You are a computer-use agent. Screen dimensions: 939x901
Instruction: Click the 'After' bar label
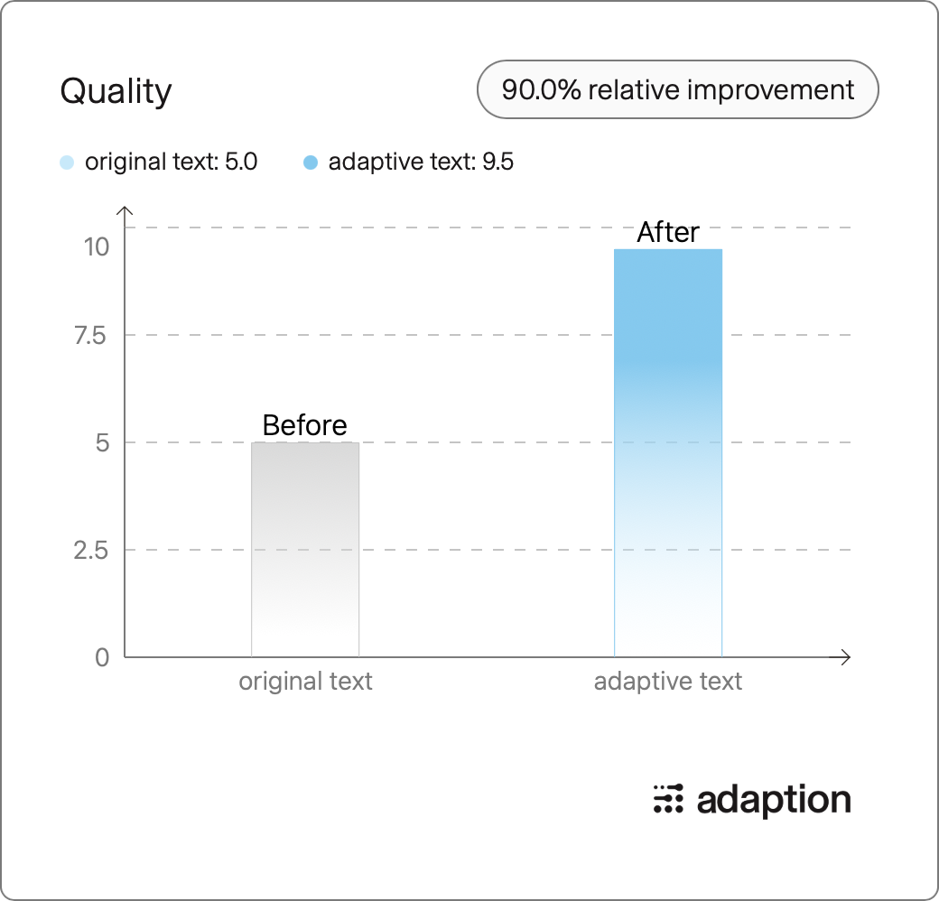668,232
